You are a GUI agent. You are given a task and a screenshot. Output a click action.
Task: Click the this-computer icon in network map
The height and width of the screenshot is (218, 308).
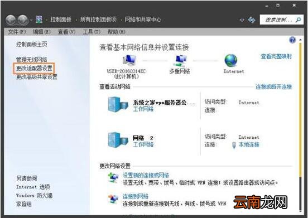click(x=129, y=60)
